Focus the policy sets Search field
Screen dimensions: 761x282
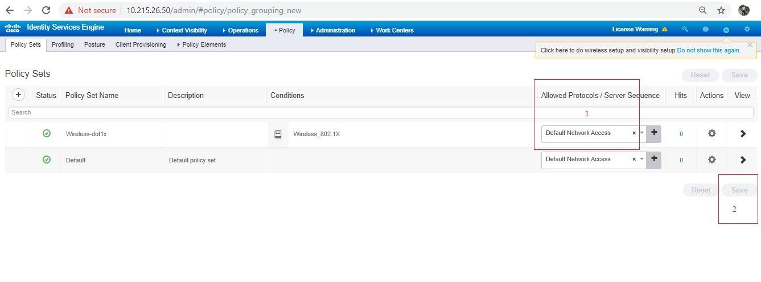(381, 112)
